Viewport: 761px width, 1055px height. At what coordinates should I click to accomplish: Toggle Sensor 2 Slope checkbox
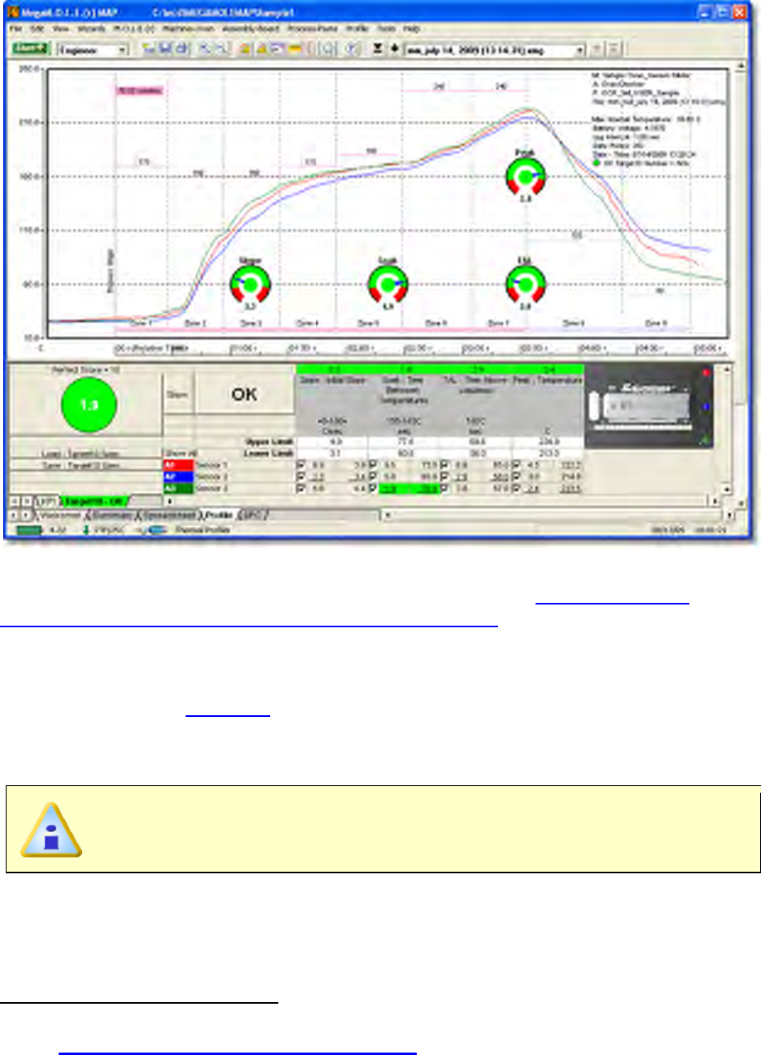pyautogui.click(x=303, y=477)
